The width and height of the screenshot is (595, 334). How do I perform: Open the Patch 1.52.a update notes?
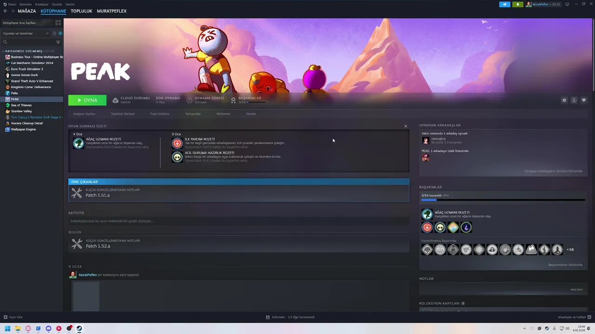(239, 244)
